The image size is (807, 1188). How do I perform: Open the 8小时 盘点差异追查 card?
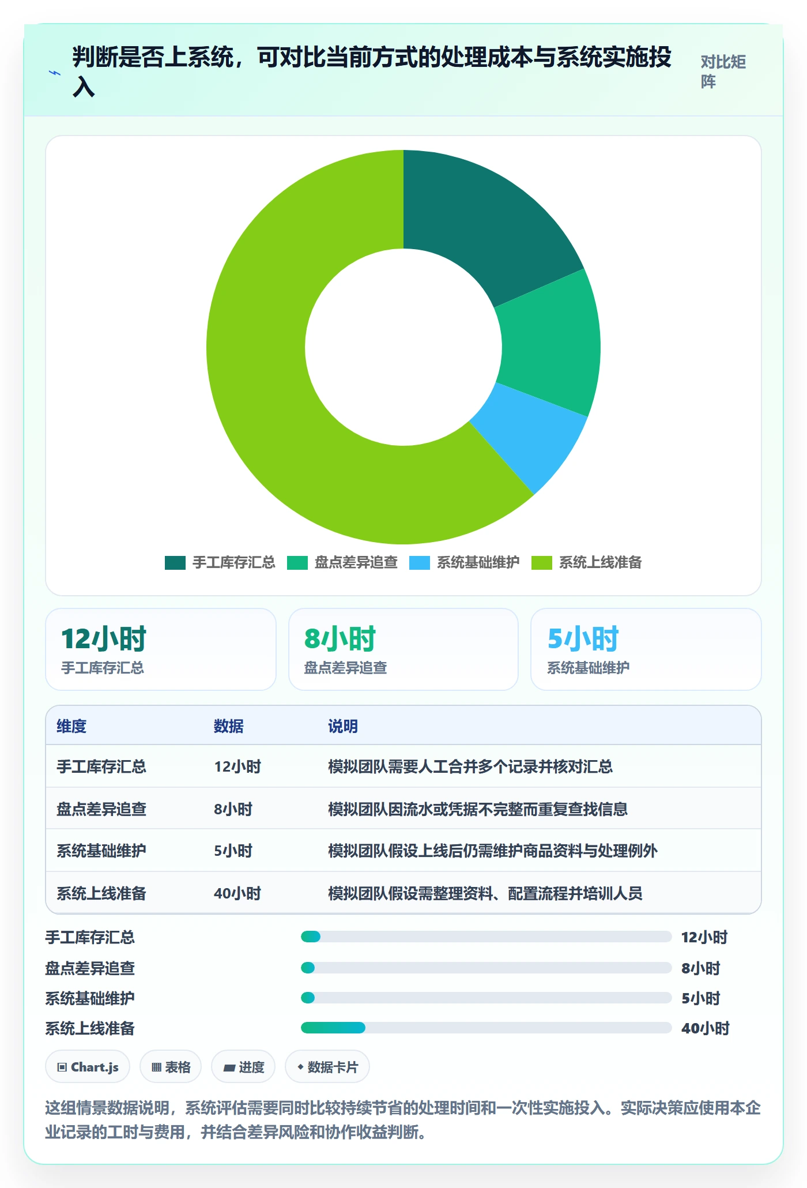point(403,649)
